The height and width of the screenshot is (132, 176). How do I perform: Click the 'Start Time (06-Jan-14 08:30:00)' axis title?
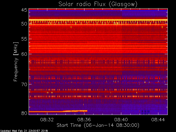[98, 125]
